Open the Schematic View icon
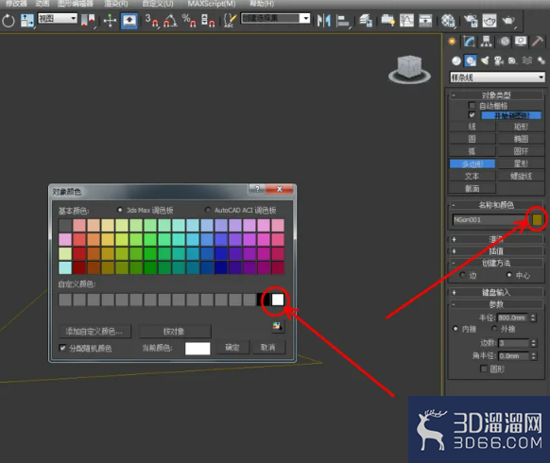This screenshot has width=550, height=463. 425,21
